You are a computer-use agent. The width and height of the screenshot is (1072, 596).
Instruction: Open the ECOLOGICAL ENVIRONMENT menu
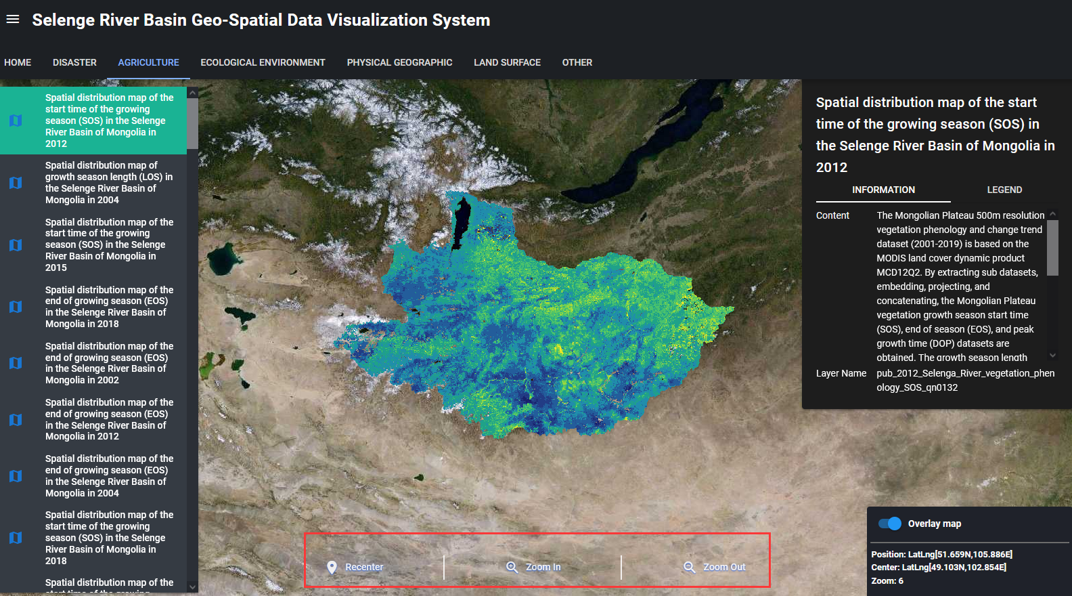click(263, 62)
